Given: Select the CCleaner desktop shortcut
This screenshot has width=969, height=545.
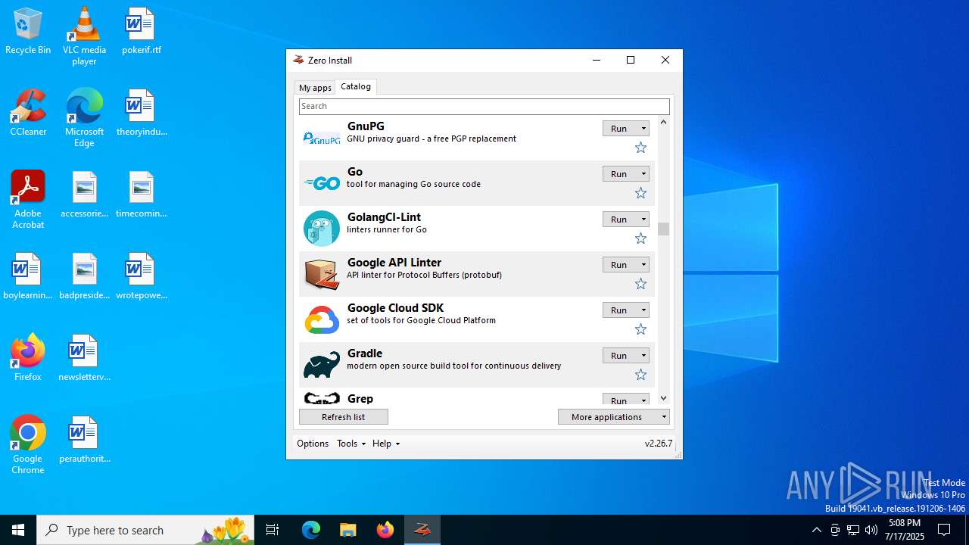Looking at the screenshot, I should point(28,114).
